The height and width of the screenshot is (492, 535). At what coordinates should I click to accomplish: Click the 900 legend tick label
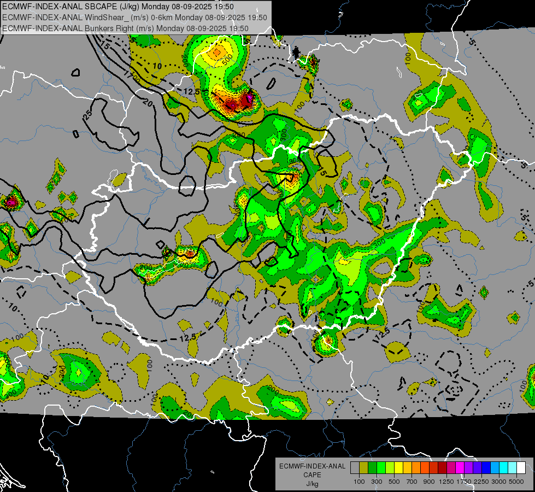(429, 482)
